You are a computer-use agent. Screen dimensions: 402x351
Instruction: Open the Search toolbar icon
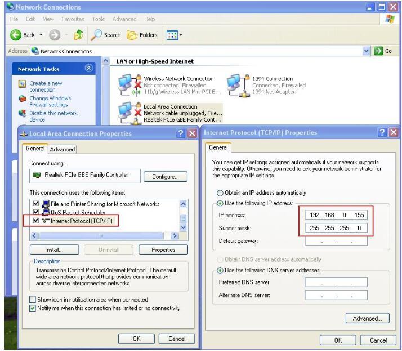pyautogui.click(x=97, y=35)
